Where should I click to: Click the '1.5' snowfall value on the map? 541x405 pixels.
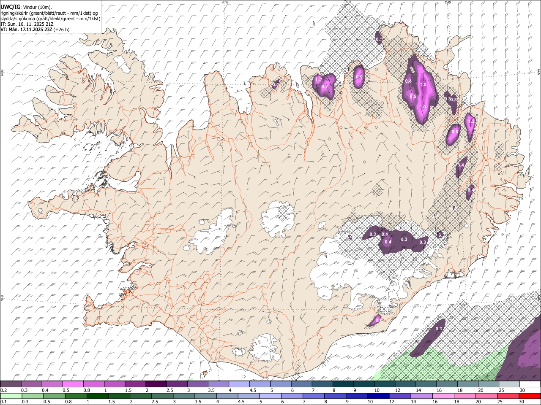click(x=423, y=85)
